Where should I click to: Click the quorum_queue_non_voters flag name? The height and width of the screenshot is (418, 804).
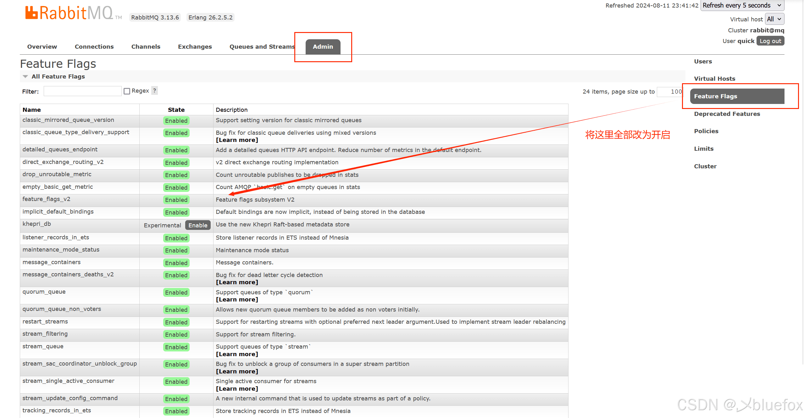[x=62, y=309]
